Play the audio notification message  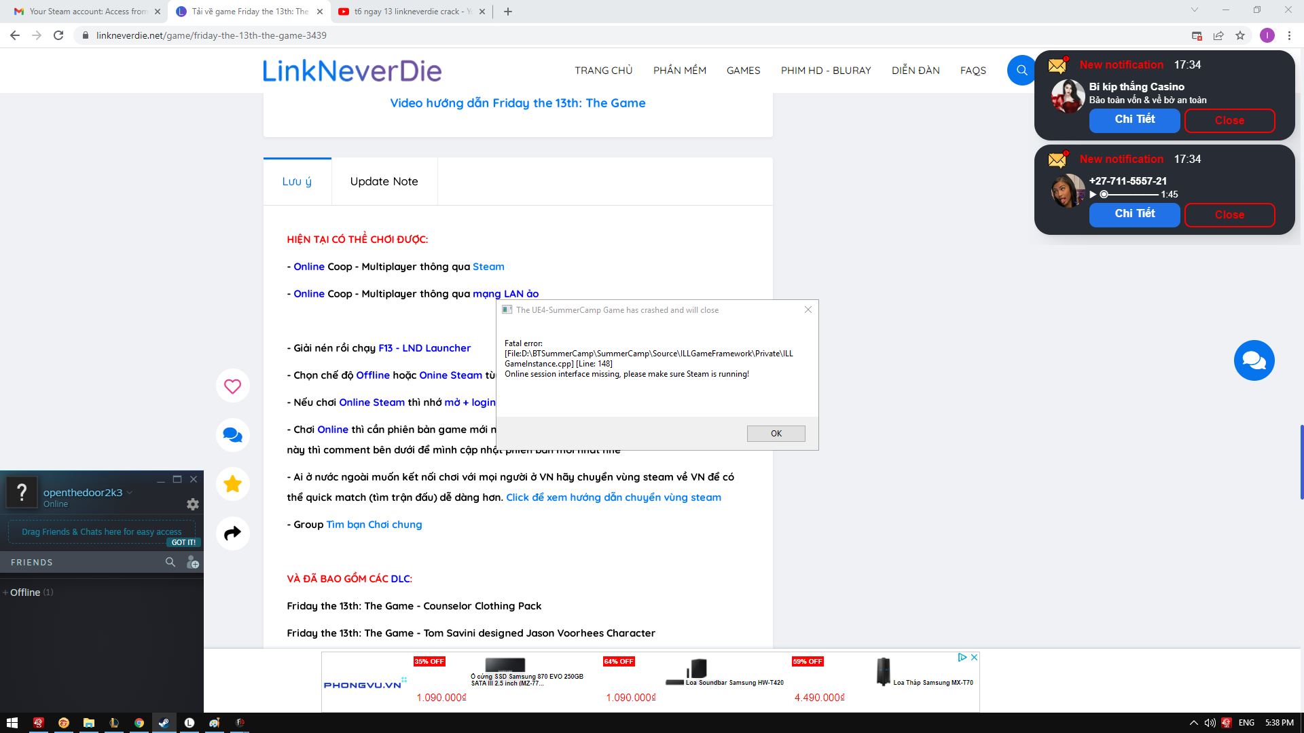click(x=1093, y=194)
